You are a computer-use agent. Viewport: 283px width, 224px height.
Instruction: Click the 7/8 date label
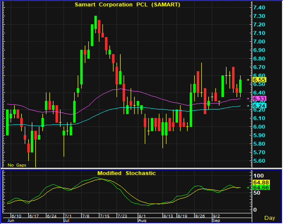85,216
